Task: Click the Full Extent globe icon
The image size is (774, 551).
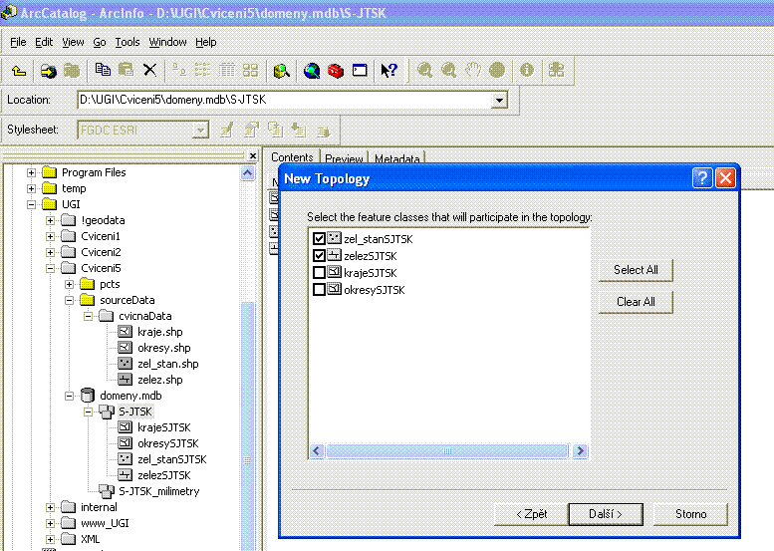Action: click(x=497, y=70)
